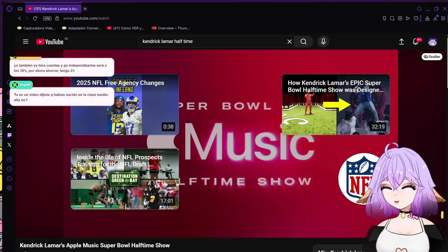Click the Kendrick Lamar's Apple Music video title
Image resolution: width=448 pixels, height=252 pixels.
(95, 245)
